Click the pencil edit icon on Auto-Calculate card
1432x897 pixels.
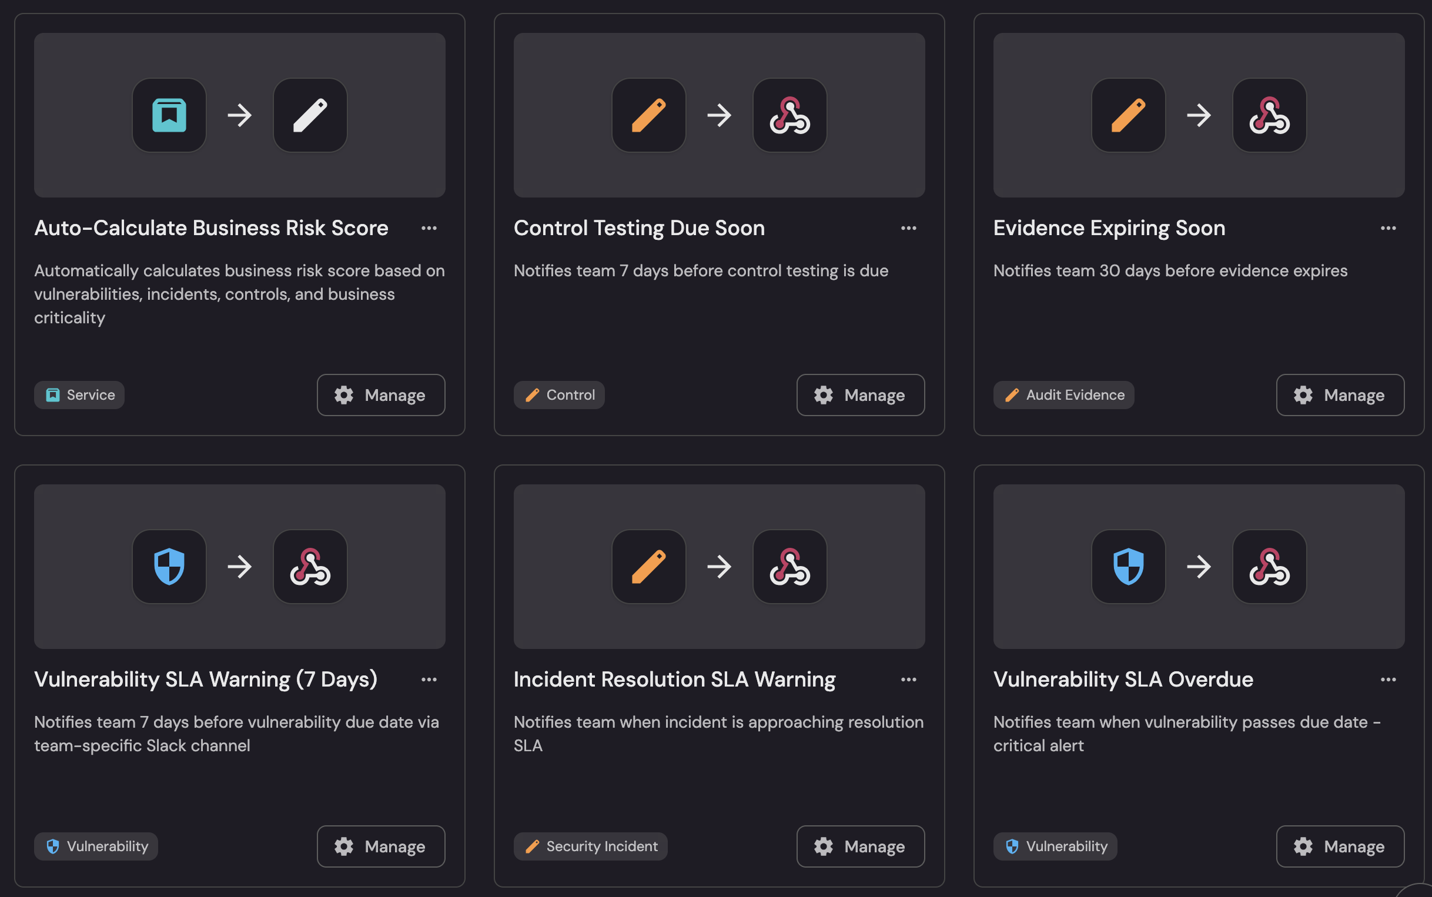tap(310, 115)
